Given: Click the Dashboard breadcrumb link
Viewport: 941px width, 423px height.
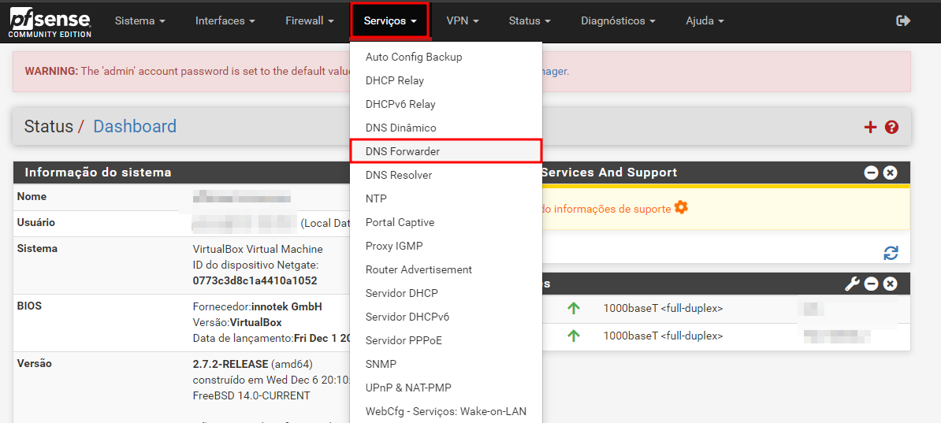Looking at the screenshot, I should click(135, 127).
